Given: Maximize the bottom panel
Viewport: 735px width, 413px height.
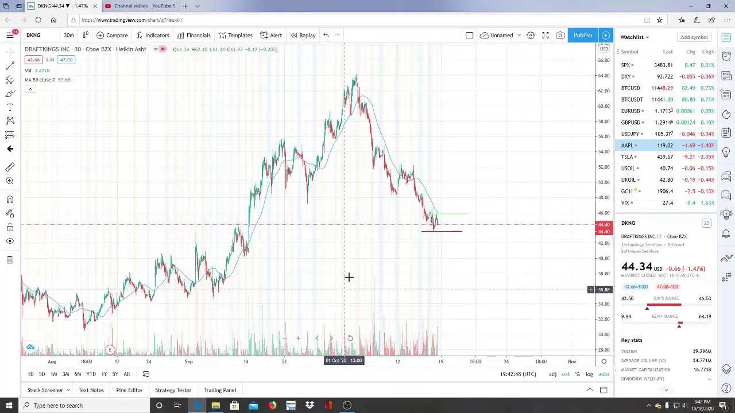Looking at the screenshot, I should pyautogui.click(x=604, y=390).
